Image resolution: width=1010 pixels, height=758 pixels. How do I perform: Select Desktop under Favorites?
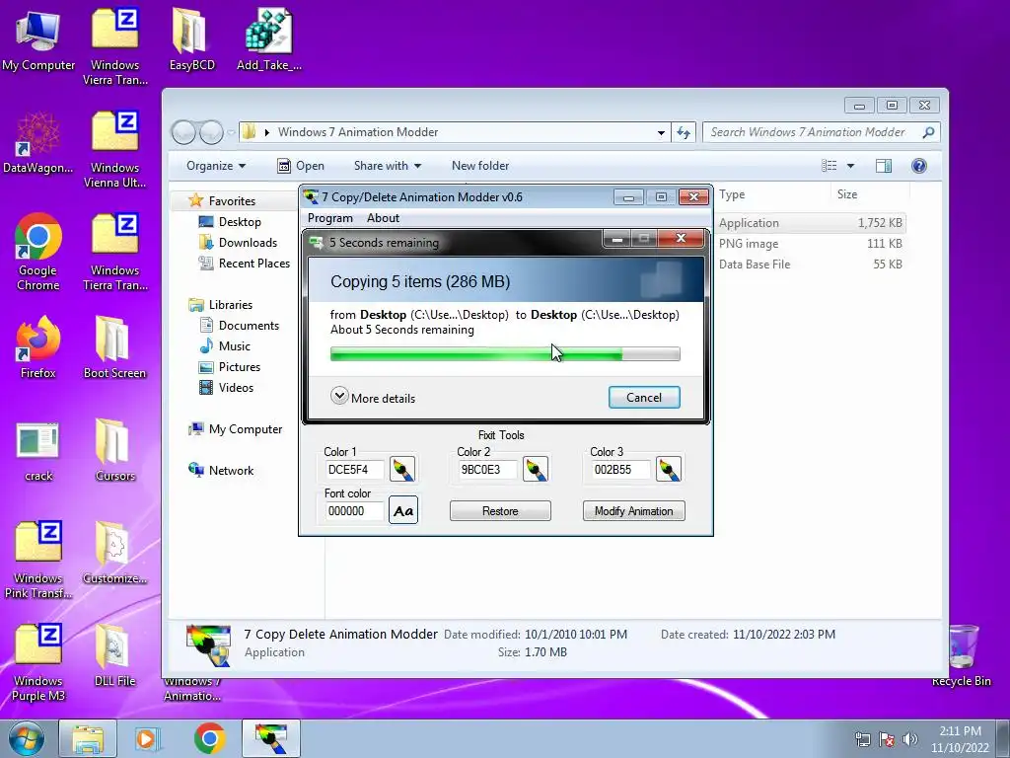pos(240,222)
